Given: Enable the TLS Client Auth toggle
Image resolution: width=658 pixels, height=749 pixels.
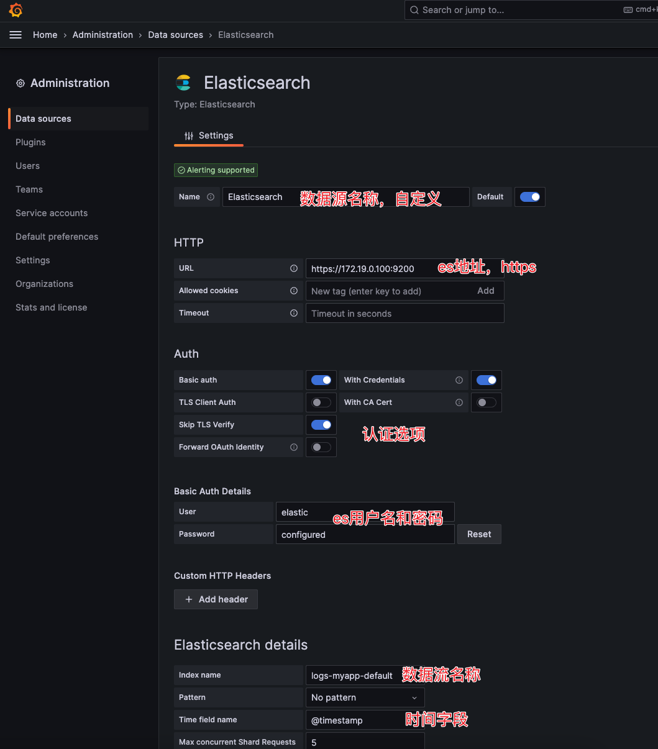Looking at the screenshot, I should (321, 402).
